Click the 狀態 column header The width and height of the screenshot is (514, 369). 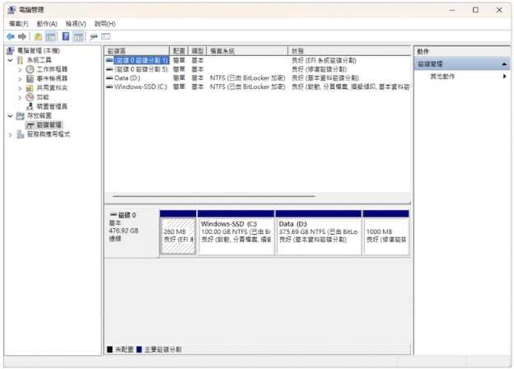click(298, 51)
